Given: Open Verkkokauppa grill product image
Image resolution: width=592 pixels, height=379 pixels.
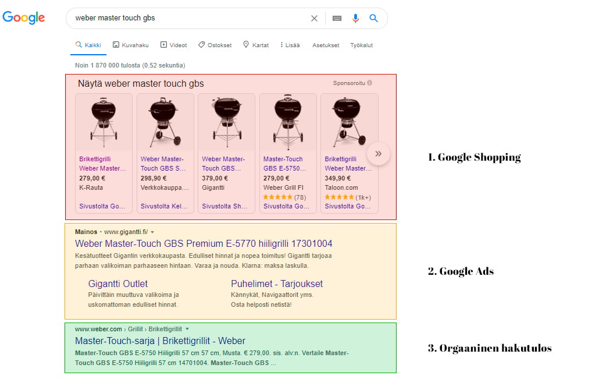Looking at the screenshot, I should [x=165, y=122].
